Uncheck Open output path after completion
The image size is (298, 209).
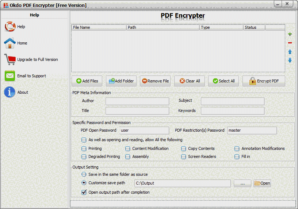[x=84, y=192]
